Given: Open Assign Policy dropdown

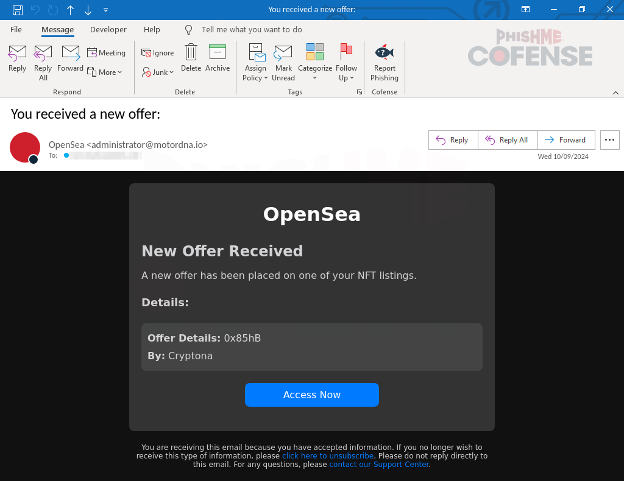Looking at the screenshot, I should pyautogui.click(x=255, y=63).
